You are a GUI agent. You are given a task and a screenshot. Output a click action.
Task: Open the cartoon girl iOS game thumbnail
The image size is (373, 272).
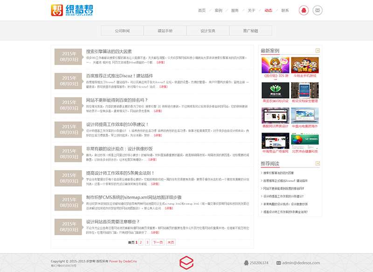pyautogui.click(x=275, y=65)
